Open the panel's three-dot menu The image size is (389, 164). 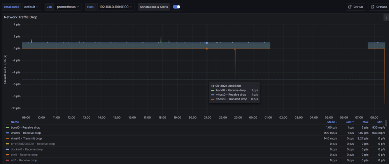[386, 17]
